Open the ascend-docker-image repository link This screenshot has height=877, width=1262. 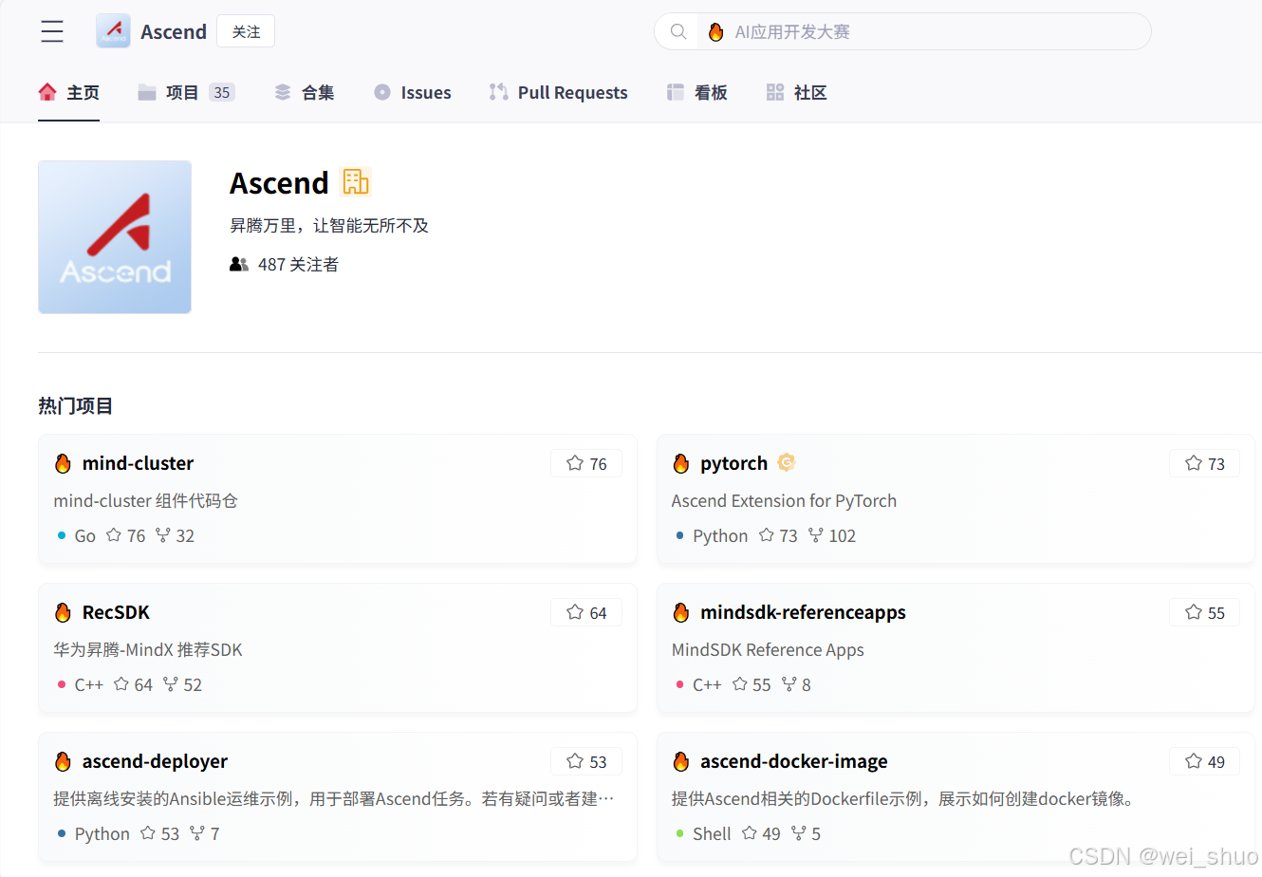click(794, 761)
